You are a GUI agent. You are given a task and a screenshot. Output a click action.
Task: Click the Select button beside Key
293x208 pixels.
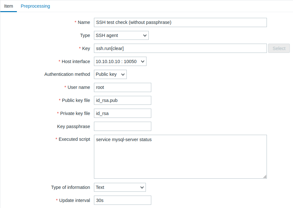[x=279, y=48]
